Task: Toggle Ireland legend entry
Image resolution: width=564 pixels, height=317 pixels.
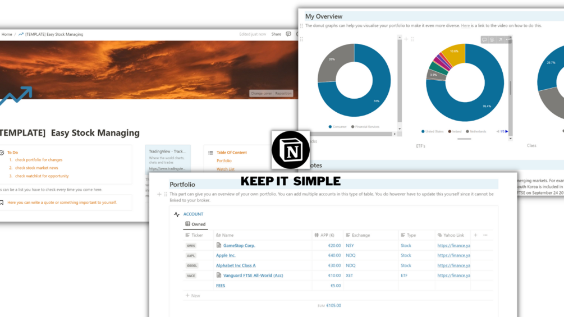Action: click(x=455, y=131)
